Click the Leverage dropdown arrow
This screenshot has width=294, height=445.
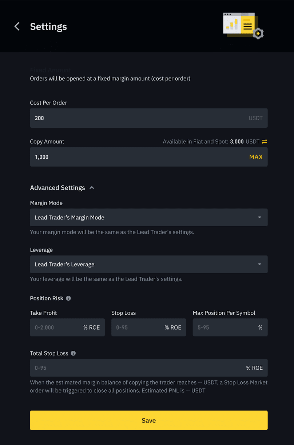click(259, 265)
